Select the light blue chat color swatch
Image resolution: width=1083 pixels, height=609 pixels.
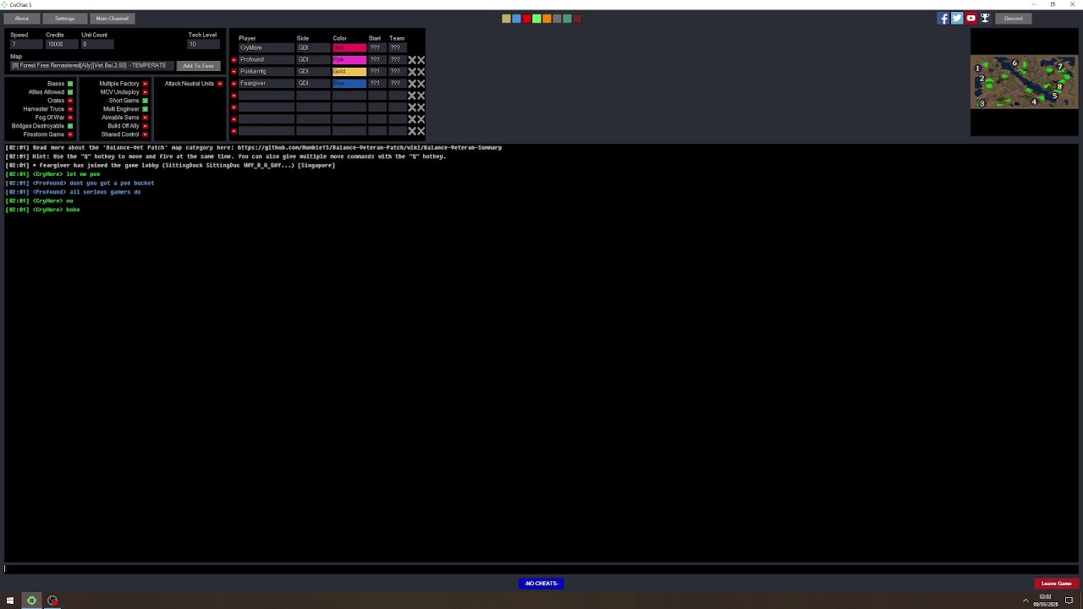click(x=516, y=18)
